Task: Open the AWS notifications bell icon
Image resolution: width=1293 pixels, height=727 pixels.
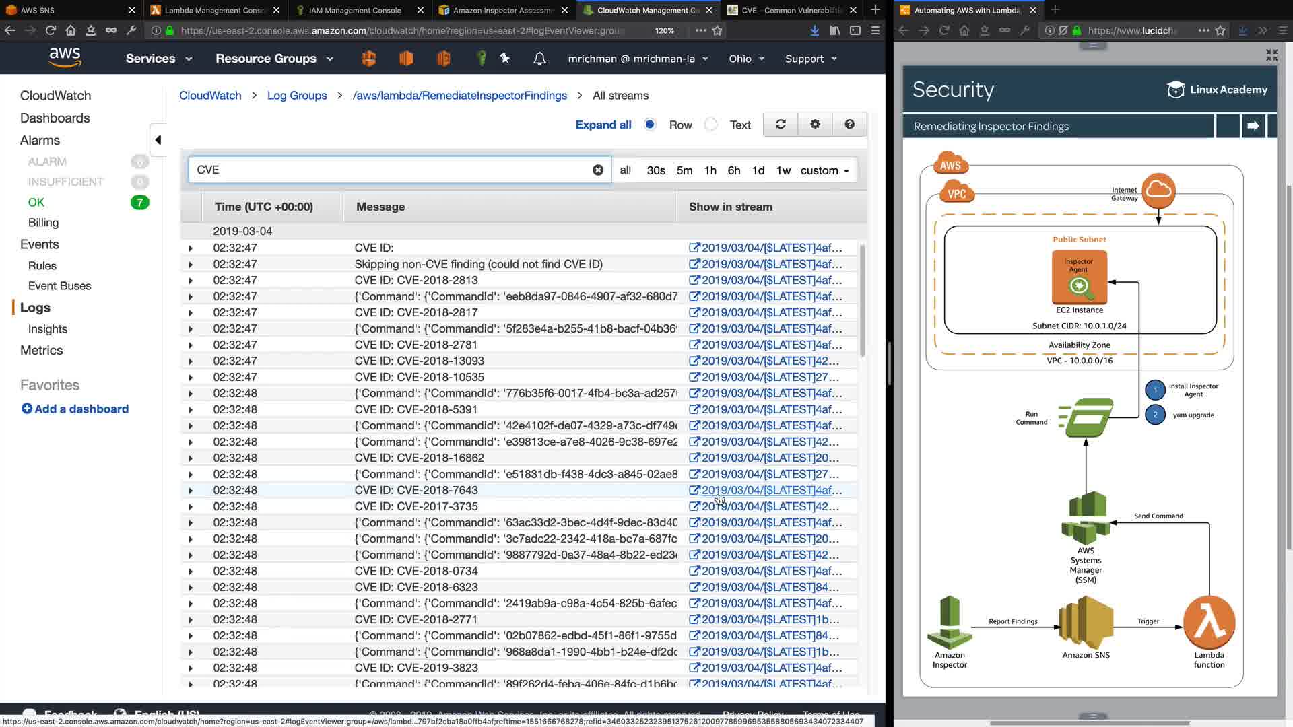Action: point(539,59)
